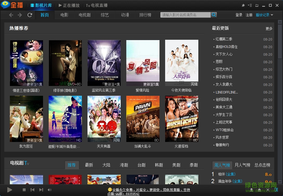Expand the 播放记录 dropdown
The width and height of the screenshot is (283, 196).
tap(264, 15)
